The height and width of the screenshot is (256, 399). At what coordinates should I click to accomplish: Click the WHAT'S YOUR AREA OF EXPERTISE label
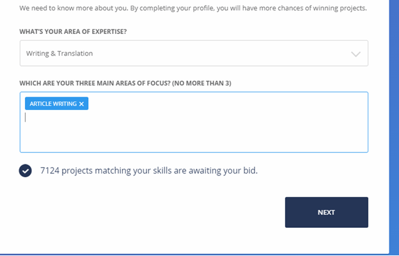pyautogui.click(x=73, y=31)
